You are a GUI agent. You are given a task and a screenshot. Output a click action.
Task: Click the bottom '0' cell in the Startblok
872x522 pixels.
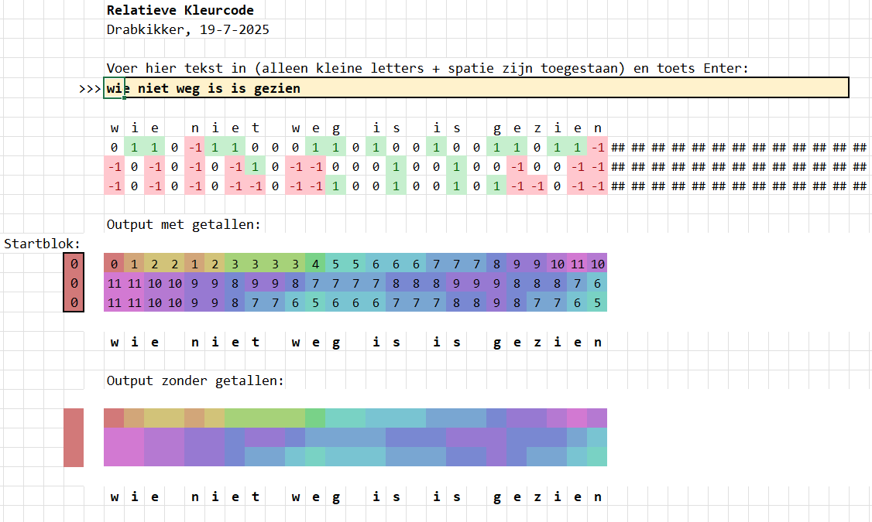pyautogui.click(x=74, y=303)
